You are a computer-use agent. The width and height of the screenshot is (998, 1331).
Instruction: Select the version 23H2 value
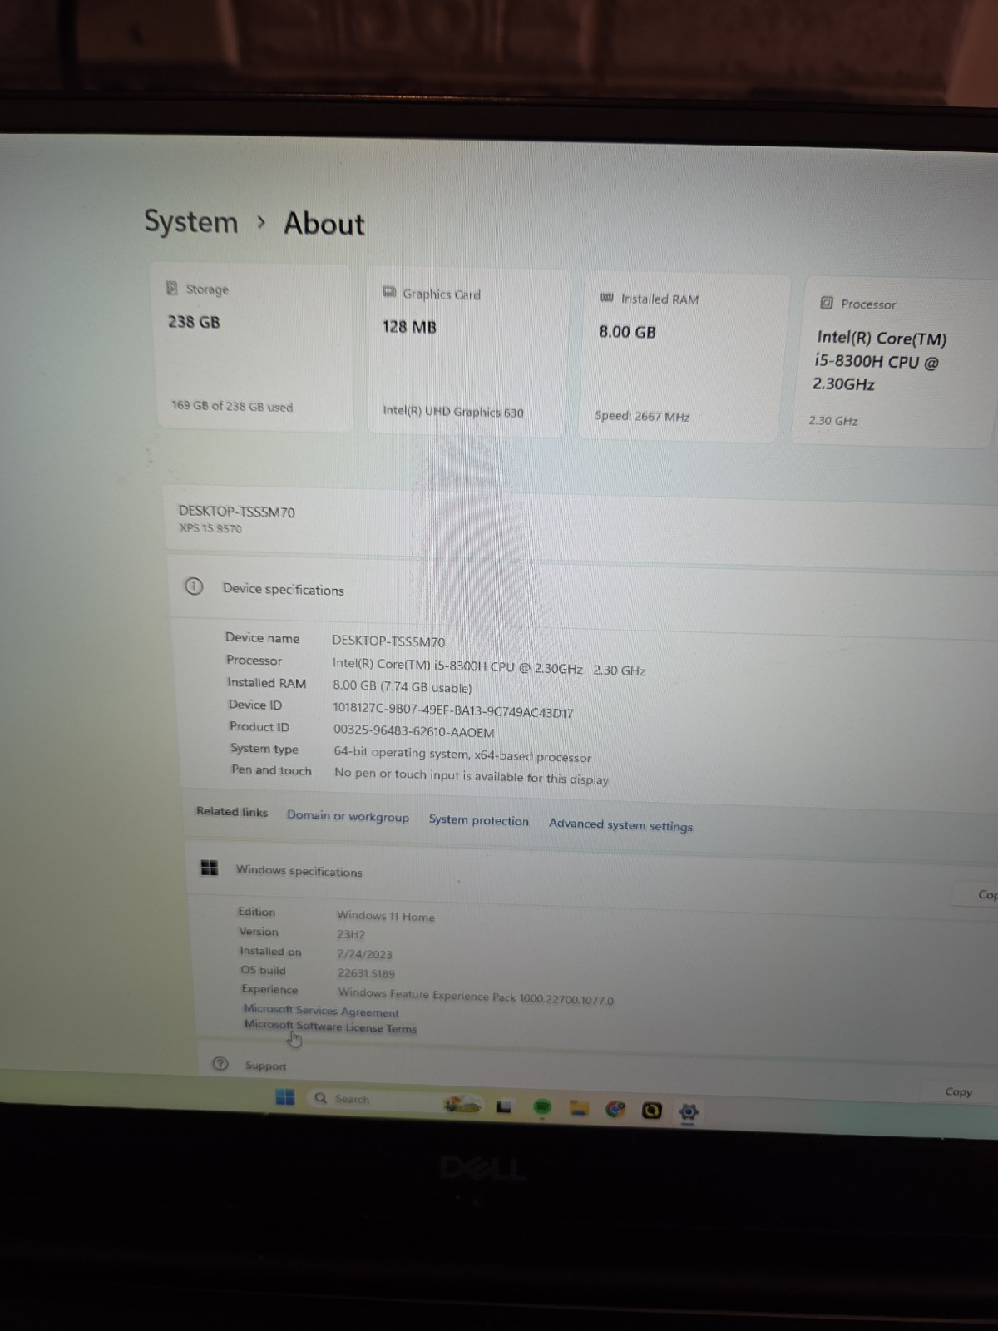(351, 934)
